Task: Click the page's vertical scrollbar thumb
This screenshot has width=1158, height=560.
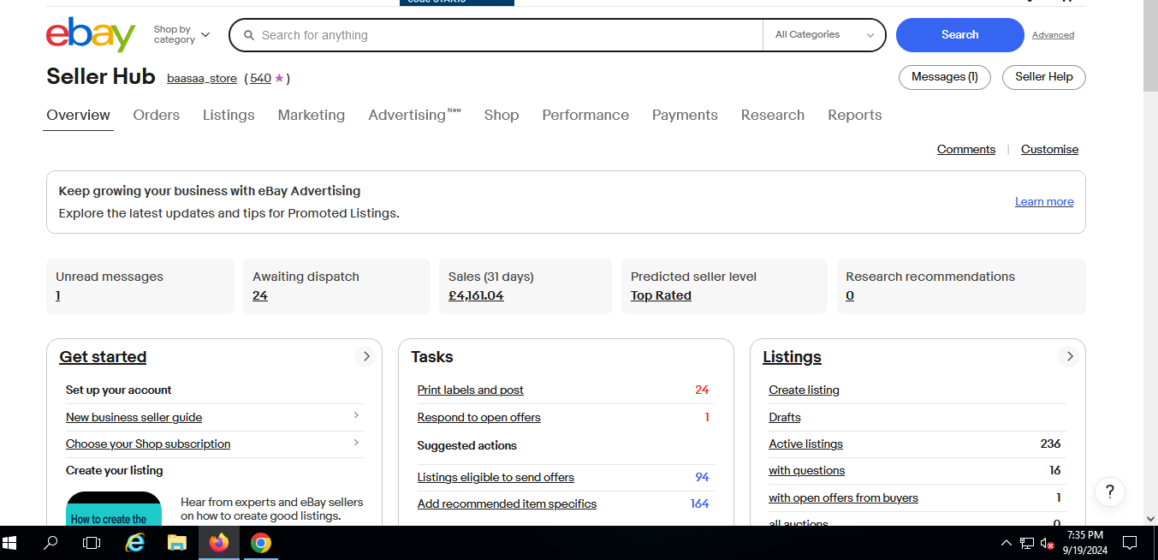Action: click(x=1150, y=46)
